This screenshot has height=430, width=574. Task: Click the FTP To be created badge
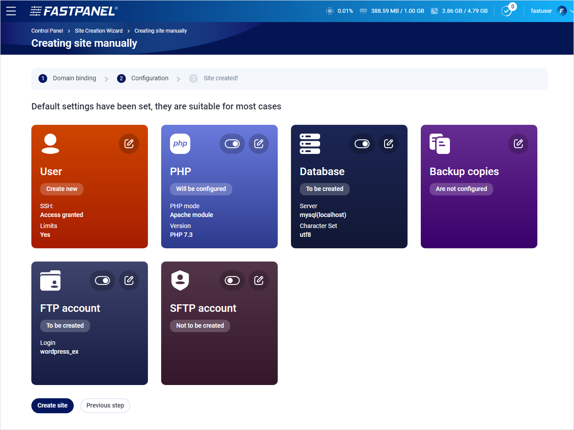point(65,326)
